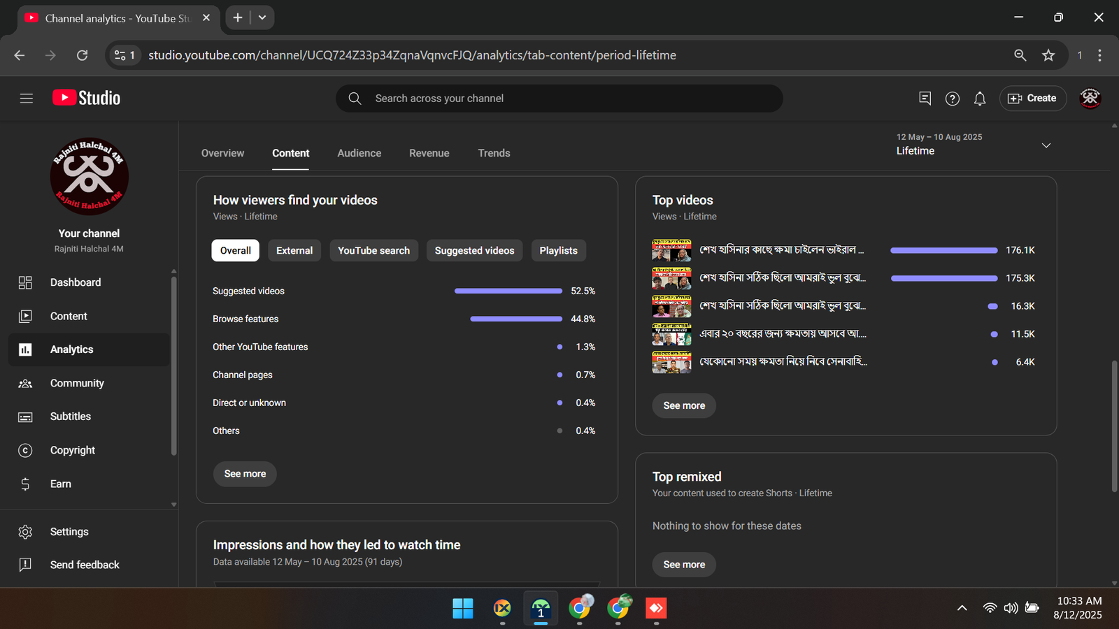Image resolution: width=1119 pixels, height=629 pixels.
Task: Click the search magnifier icon in Studio
Action: click(355, 99)
